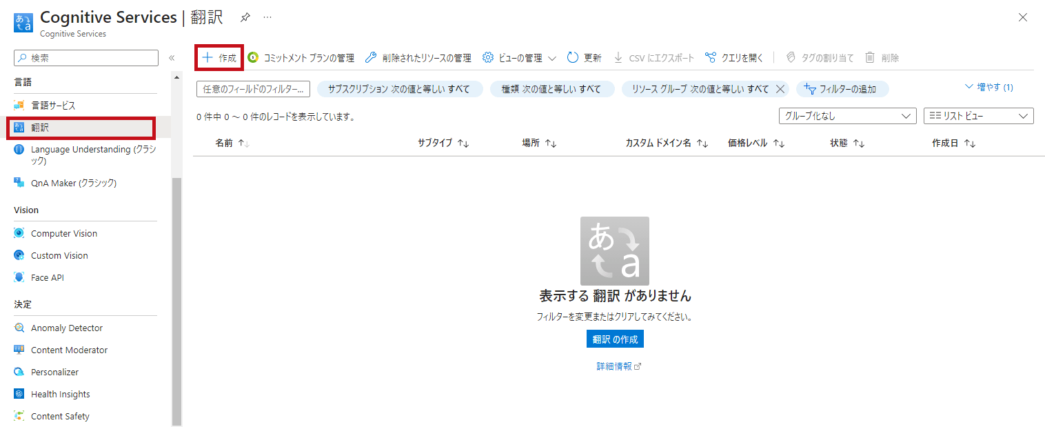
Task: Sort by 場所 column
Action: 539,143
